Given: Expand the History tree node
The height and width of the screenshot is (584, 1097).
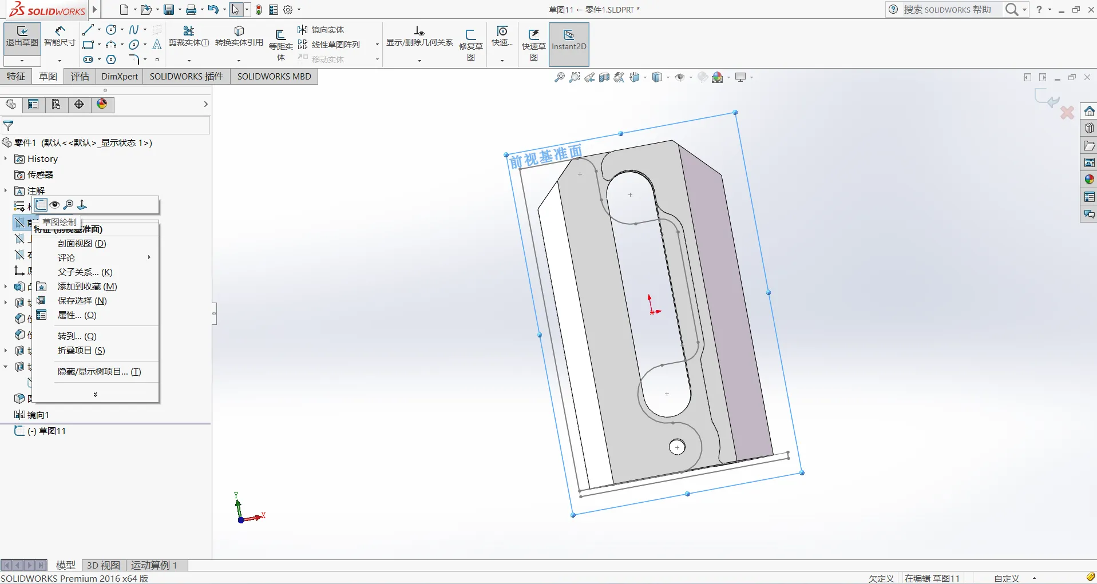Looking at the screenshot, I should (6, 158).
